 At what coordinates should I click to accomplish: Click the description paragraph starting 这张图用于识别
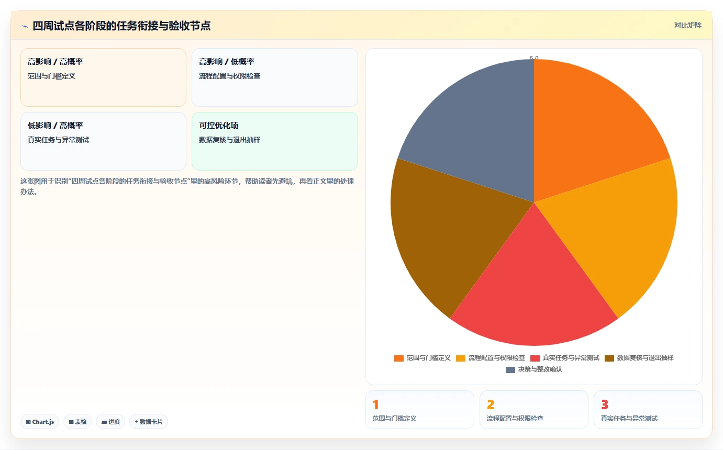[x=188, y=186]
